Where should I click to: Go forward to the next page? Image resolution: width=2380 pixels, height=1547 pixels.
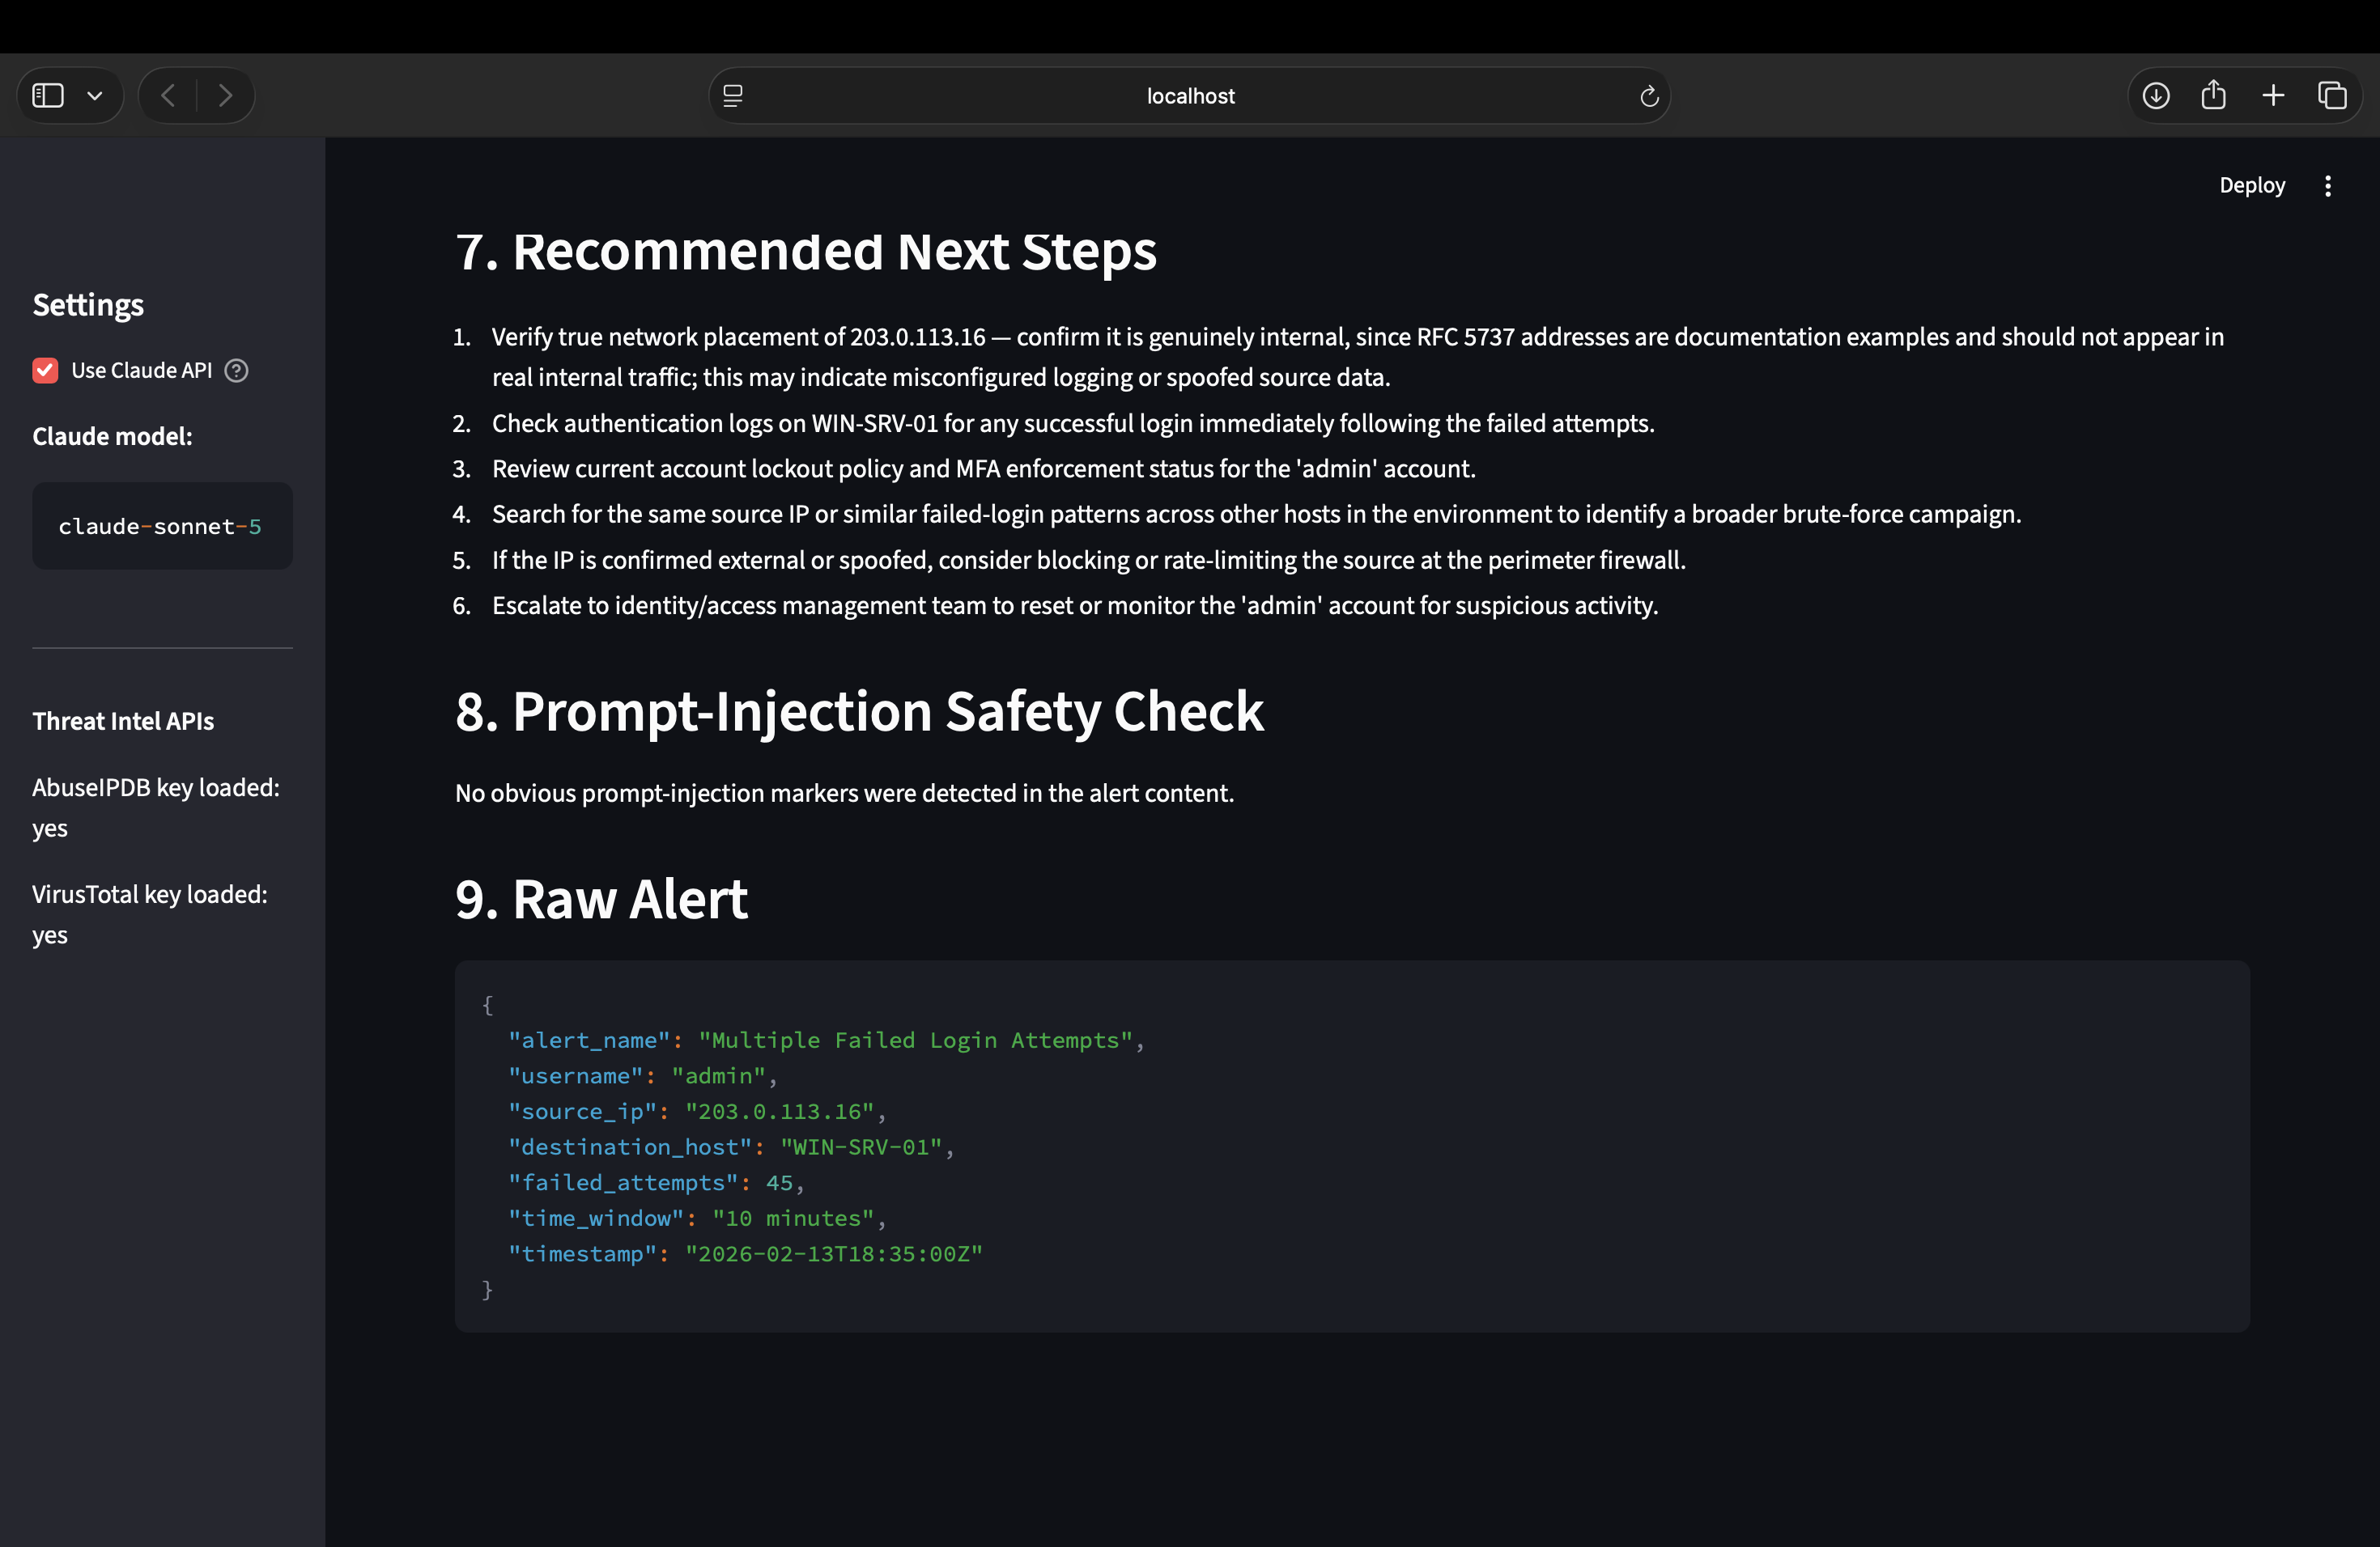point(226,96)
